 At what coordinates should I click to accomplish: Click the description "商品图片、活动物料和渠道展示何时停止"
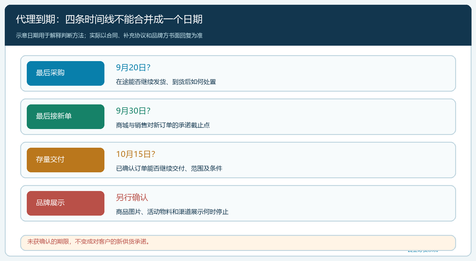[x=172, y=212]
